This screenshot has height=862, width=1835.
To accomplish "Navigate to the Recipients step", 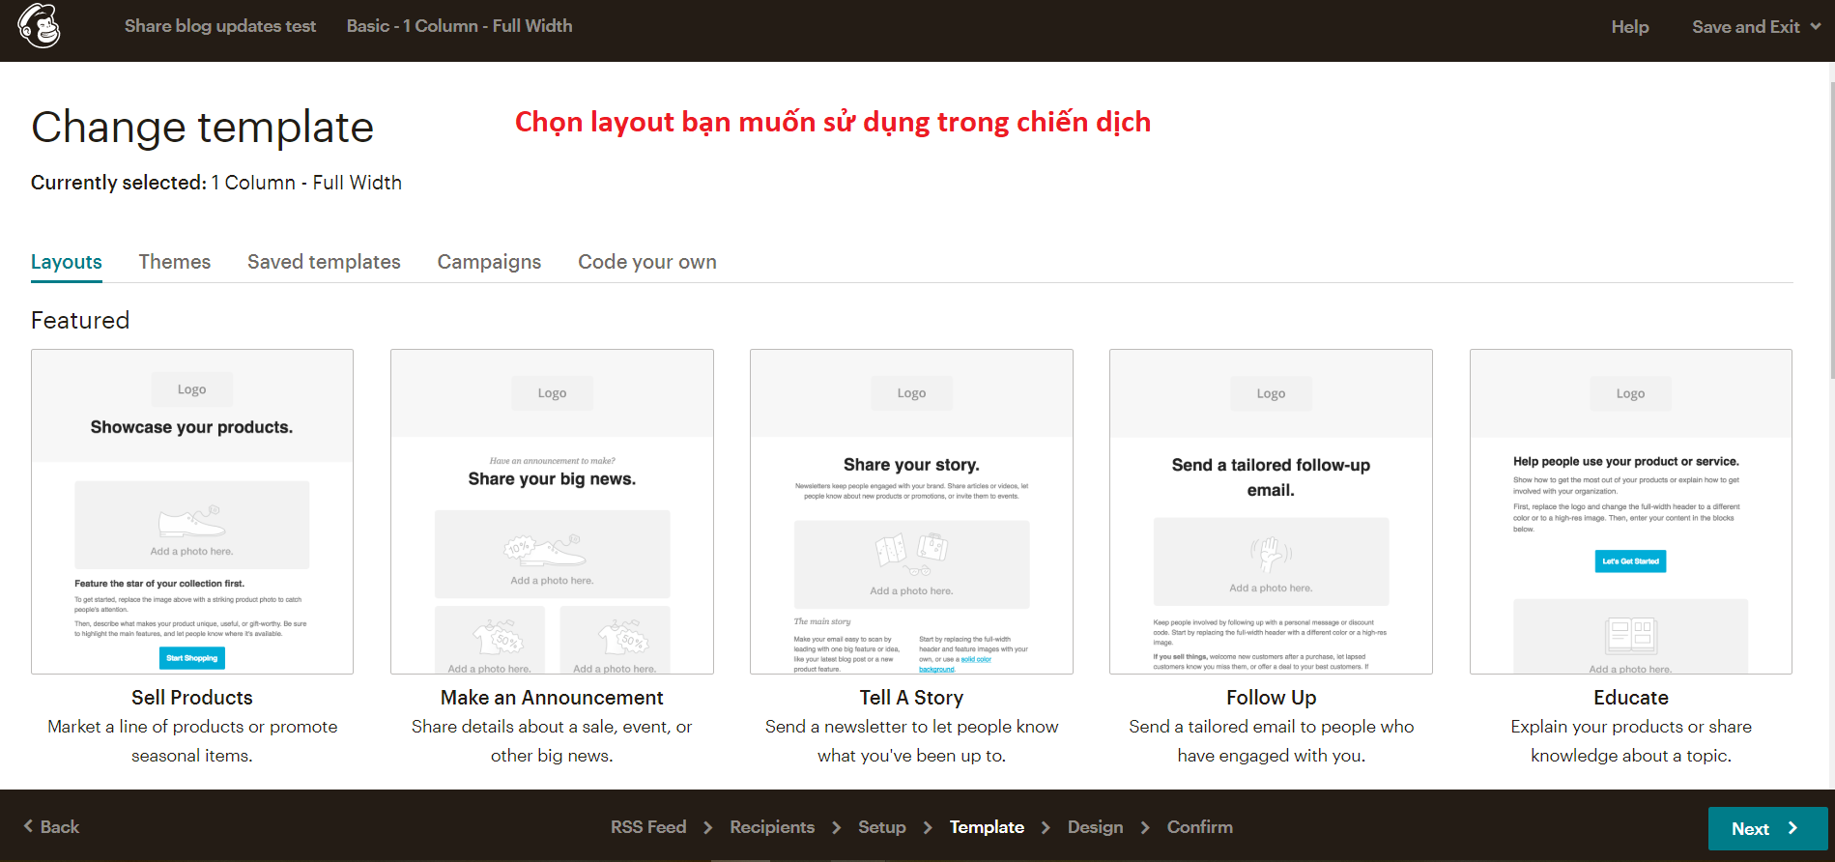I will [x=772, y=827].
